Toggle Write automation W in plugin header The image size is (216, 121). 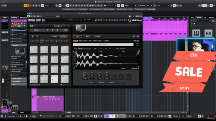35,16
